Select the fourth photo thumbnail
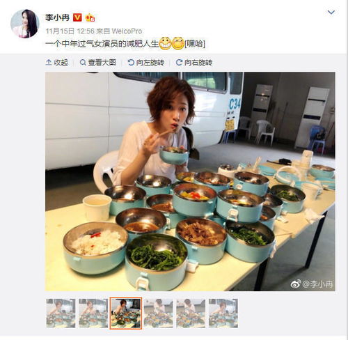Viewport: 348px width, 340px height. click(158, 313)
